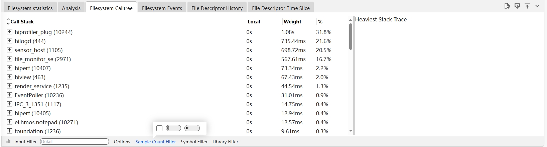The image size is (547, 147).
Task: Click the upload-to-top arrow icon
Action: tap(527, 6)
